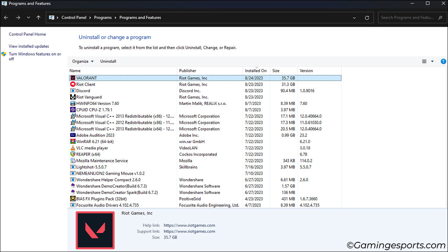The height and width of the screenshot is (252, 448).
Task: Click the change view icon
Action: pos(424,62)
